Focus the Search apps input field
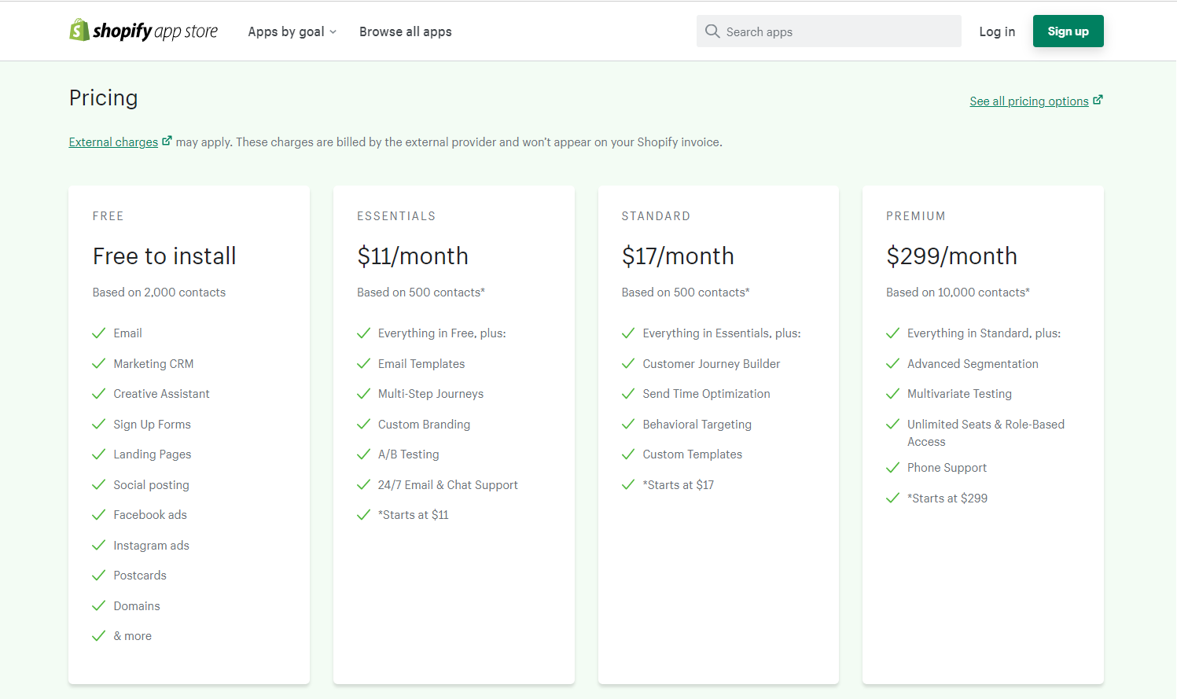Screen dimensions: 1177x699 837,31
